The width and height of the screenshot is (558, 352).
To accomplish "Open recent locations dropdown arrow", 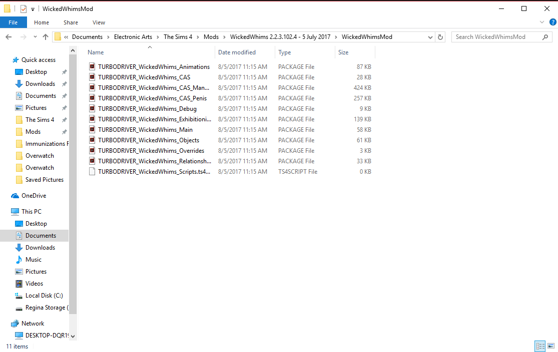I will [35, 37].
